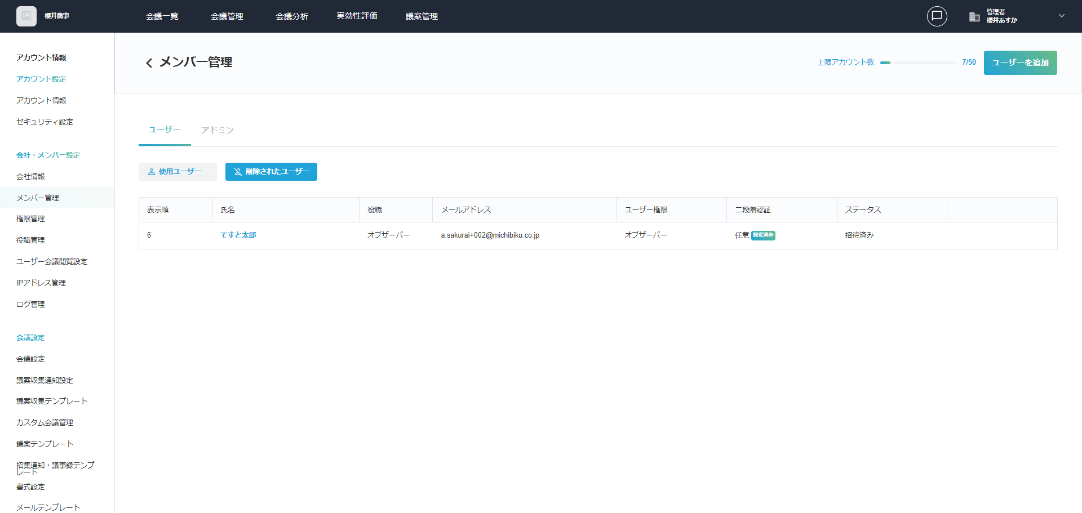Click the person icon in 使用ユーザー button
The width and height of the screenshot is (1082, 513).
[152, 172]
